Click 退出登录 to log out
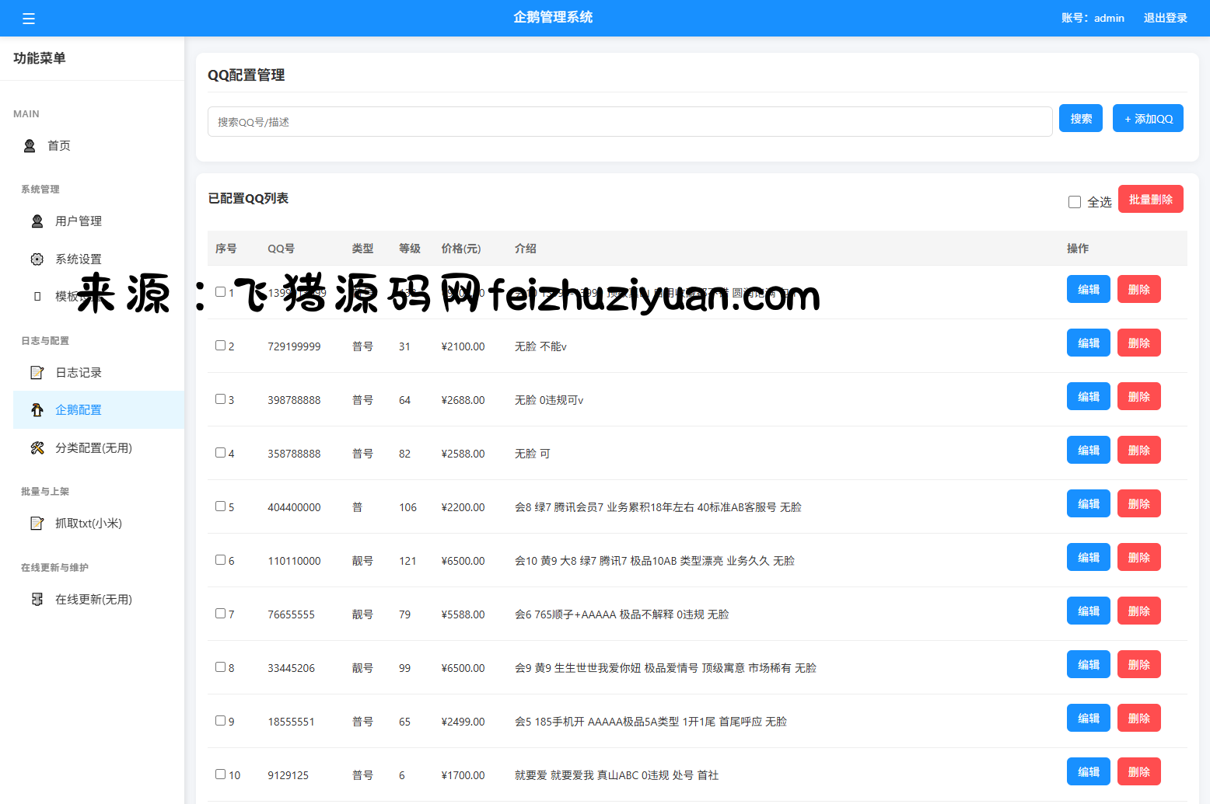1210x804 pixels. (1165, 18)
